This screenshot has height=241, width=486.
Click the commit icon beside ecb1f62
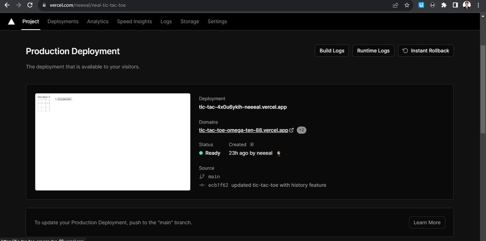202,185
